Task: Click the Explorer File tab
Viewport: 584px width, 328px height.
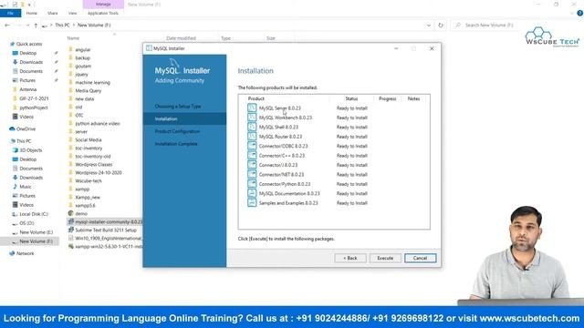Action: pos(10,13)
